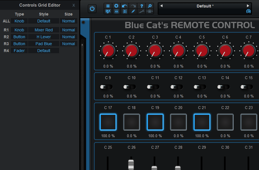Turn off the C 21 blue pad

pyautogui.click(x=202, y=122)
